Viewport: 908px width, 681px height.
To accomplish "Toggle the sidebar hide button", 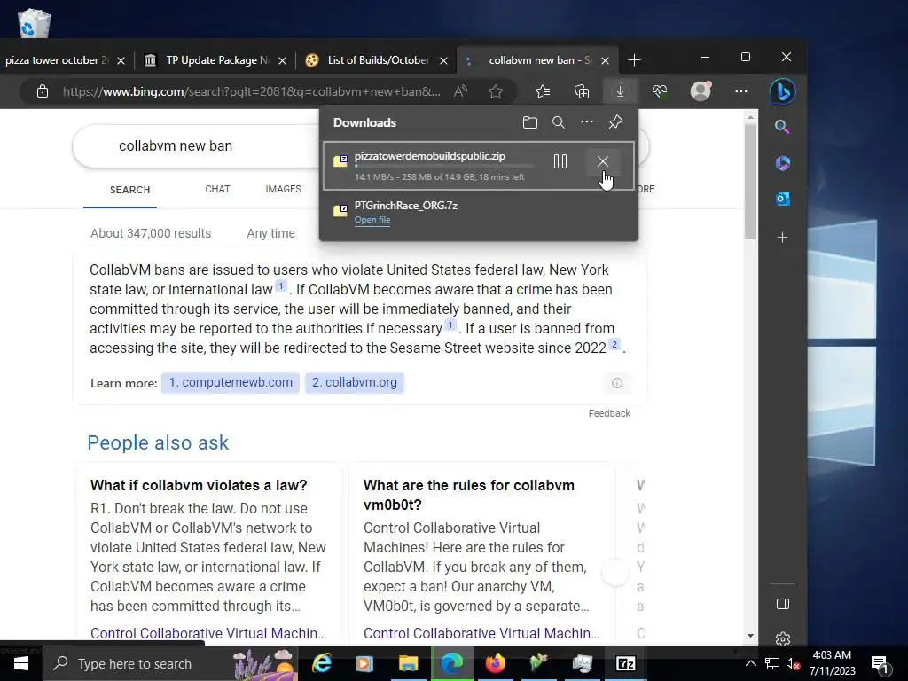I will coord(782,604).
